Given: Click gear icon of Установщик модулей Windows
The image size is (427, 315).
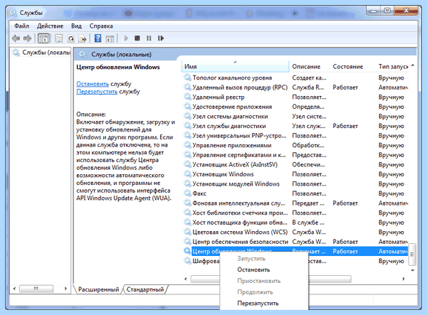Looking at the screenshot, I should (187, 184).
